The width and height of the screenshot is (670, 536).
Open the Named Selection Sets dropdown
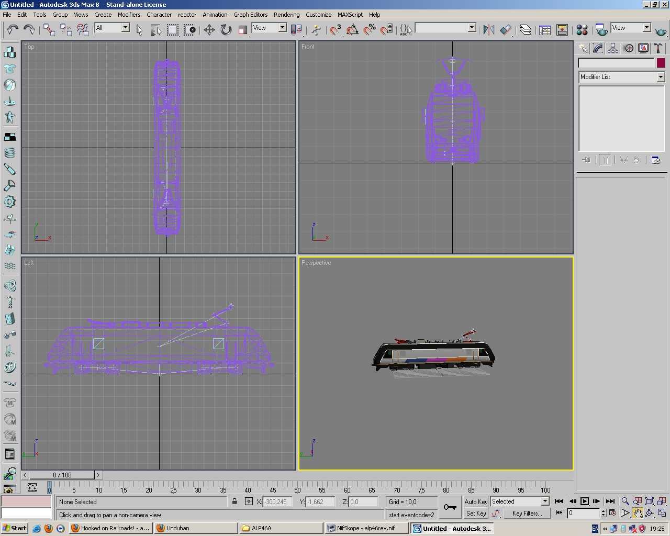[472, 28]
